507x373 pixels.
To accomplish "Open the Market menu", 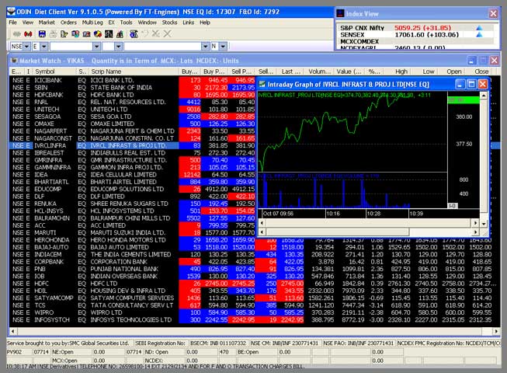I will coord(47,23).
